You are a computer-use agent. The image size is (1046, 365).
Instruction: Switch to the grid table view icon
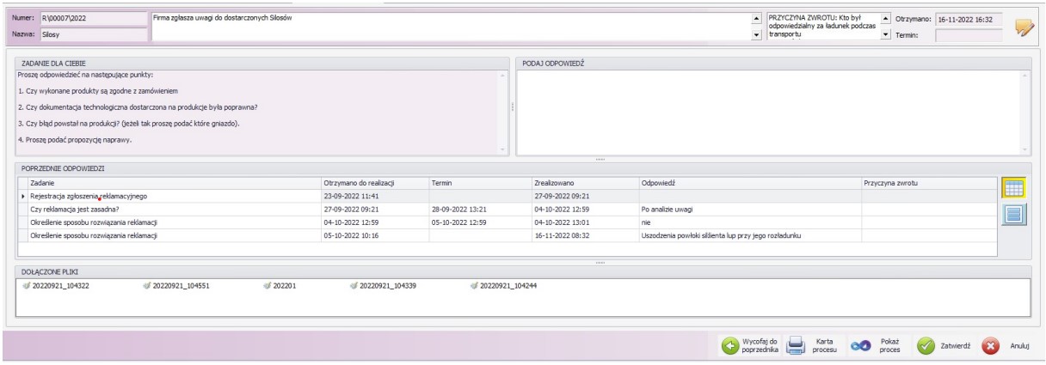[x=1015, y=191]
